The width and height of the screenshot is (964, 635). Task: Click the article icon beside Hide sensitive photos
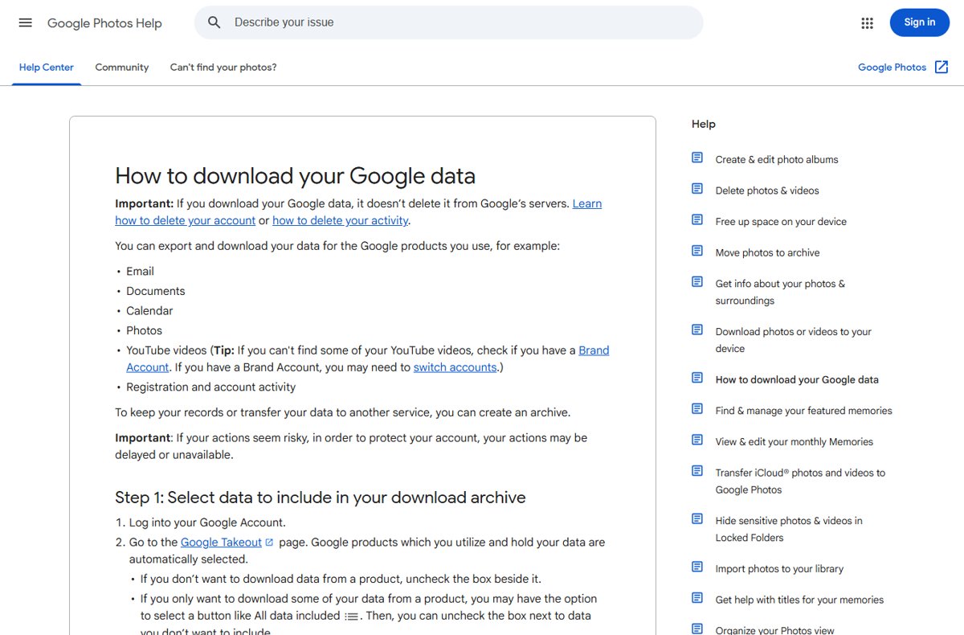(697, 519)
